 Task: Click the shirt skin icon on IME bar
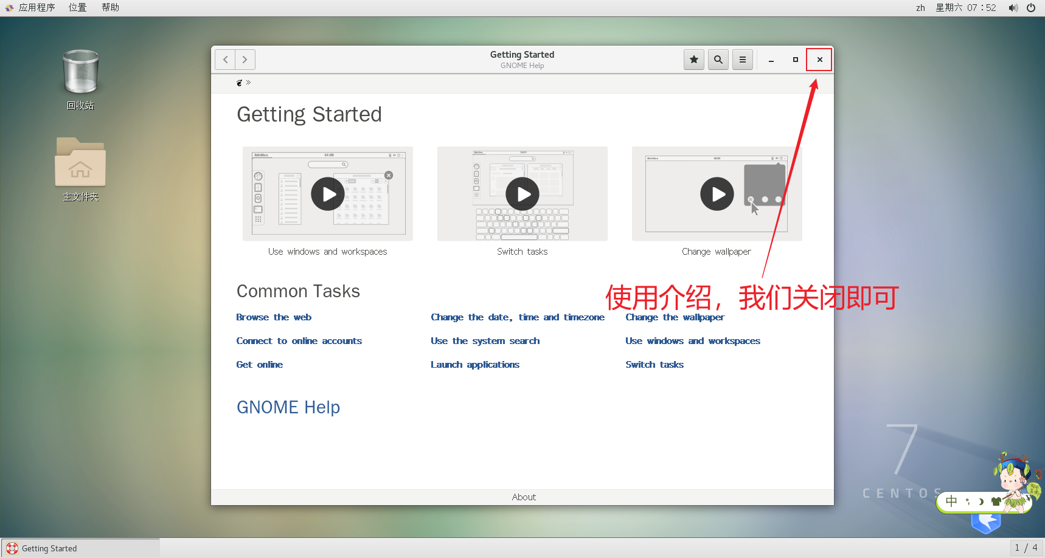[996, 501]
